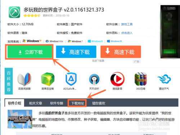Click the green 立即下载 download button

(x=30, y=52)
